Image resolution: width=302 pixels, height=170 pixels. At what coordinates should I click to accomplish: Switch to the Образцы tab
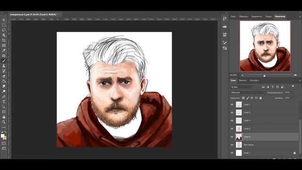click(243, 17)
